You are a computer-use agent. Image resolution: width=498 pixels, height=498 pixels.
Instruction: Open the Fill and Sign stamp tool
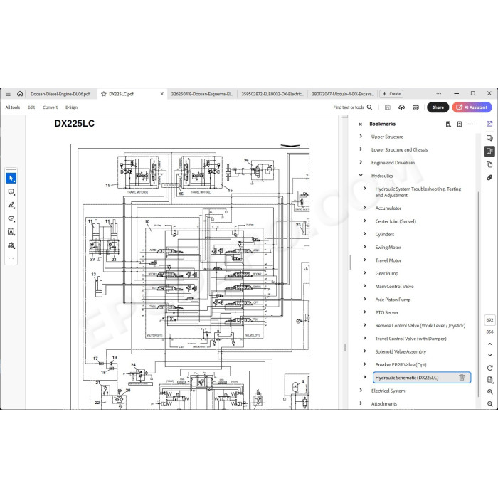(11, 245)
